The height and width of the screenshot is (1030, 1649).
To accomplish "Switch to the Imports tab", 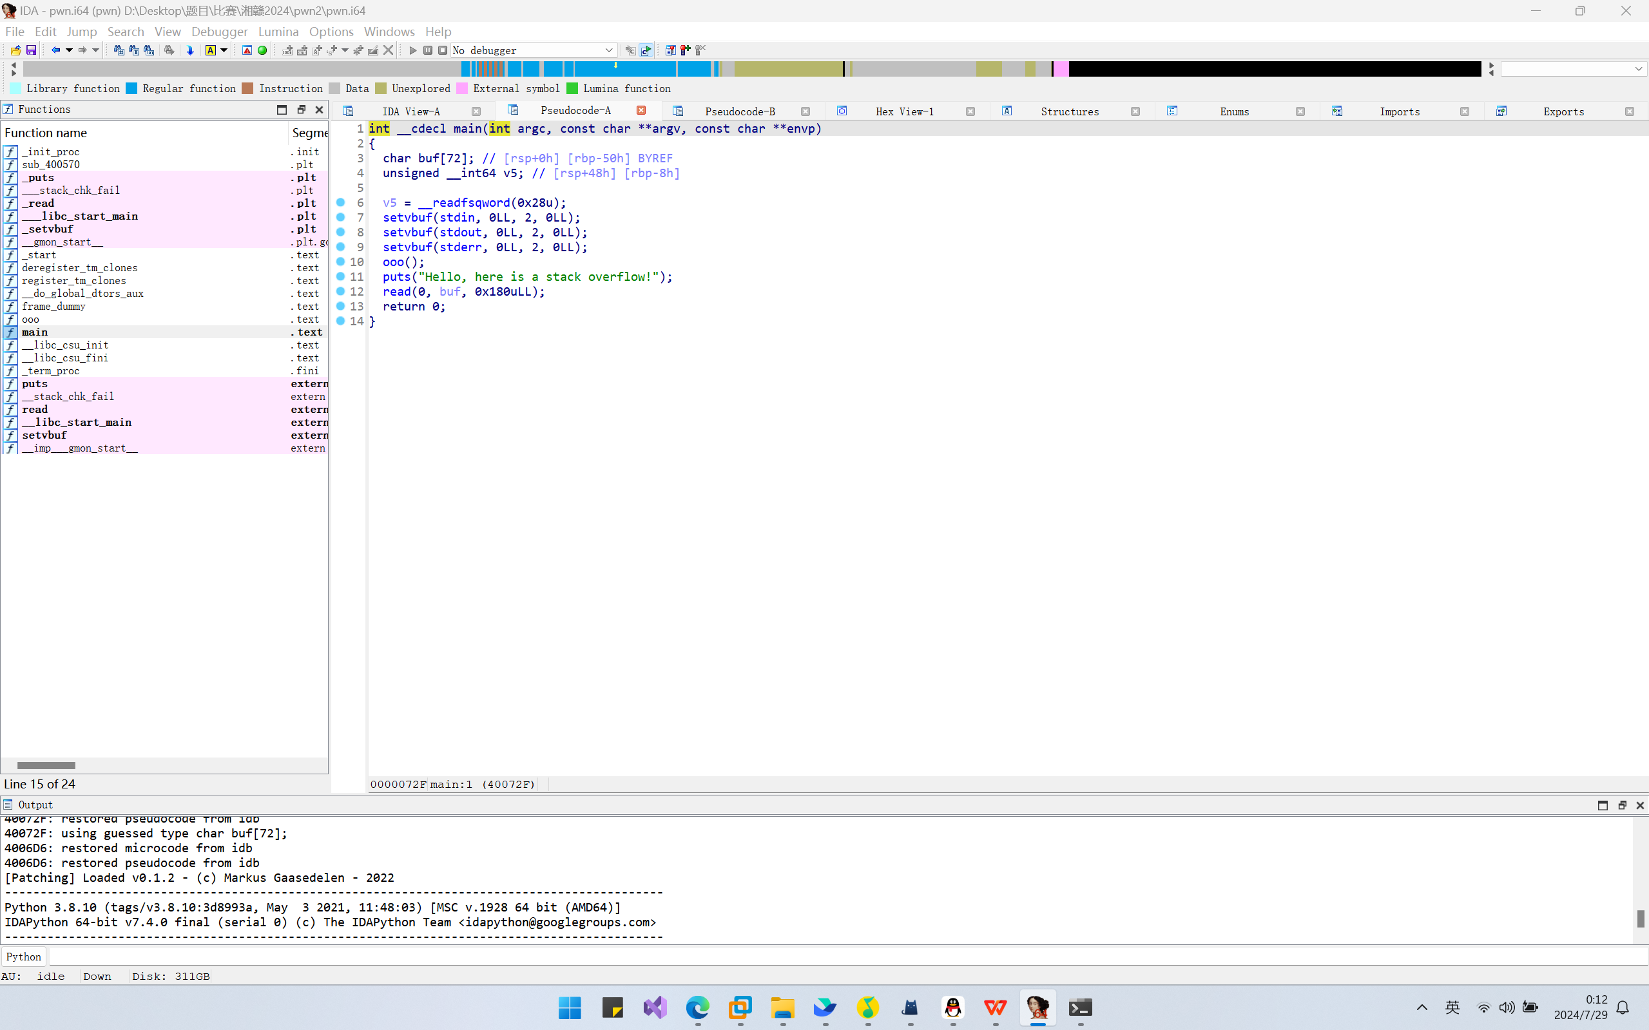I will (1400, 111).
